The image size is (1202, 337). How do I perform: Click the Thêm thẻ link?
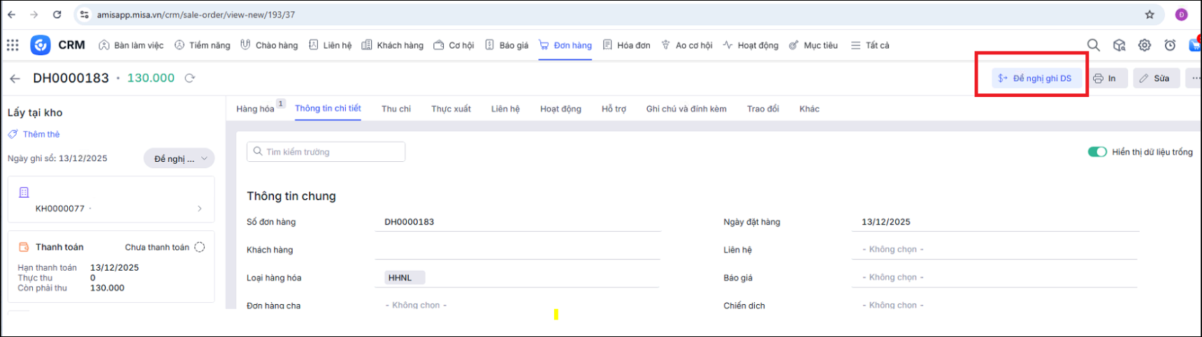tap(41, 134)
